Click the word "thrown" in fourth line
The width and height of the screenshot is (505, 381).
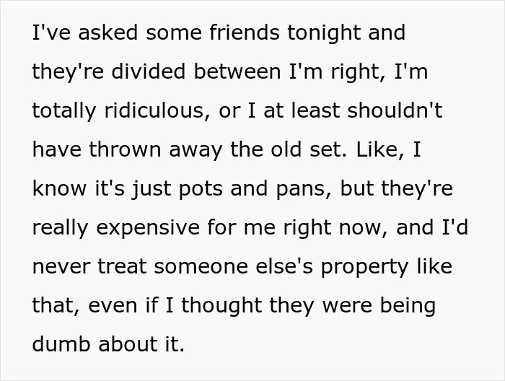coord(125,149)
